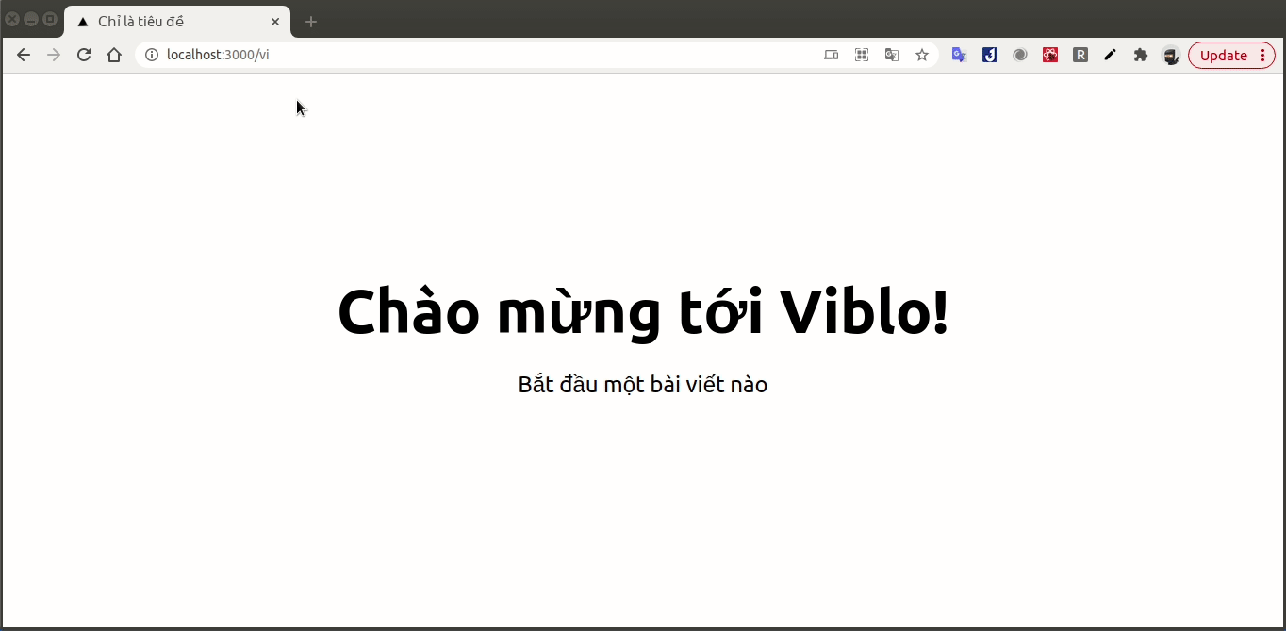Click the Update button

pyautogui.click(x=1231, y=55)
